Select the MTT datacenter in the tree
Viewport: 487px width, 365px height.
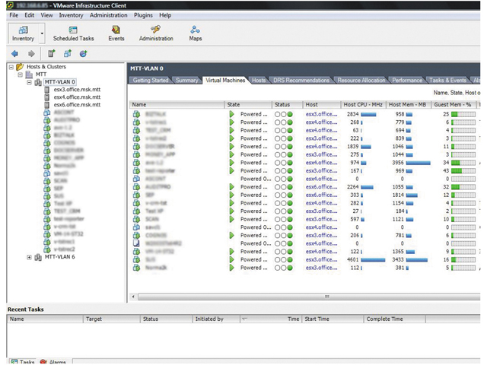click(x=41, y=75)
